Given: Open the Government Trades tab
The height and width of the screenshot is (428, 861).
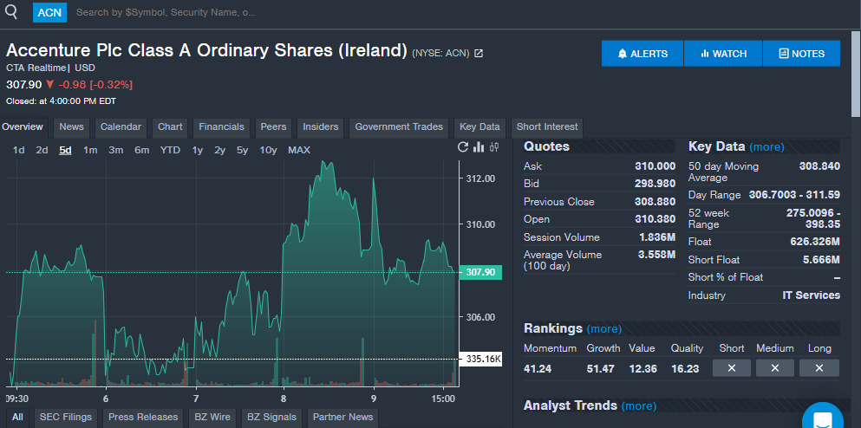Looking at the screenshot, I should point(399,126).
